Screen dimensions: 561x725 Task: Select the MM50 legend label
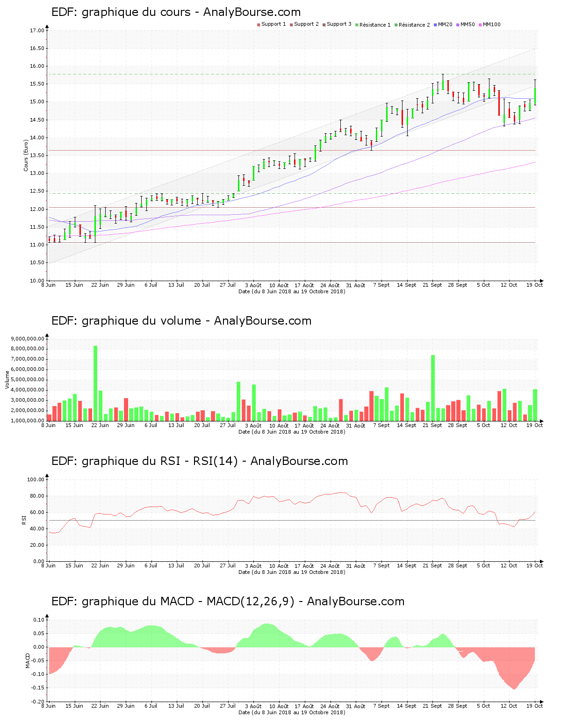click(x=467, y=24)
